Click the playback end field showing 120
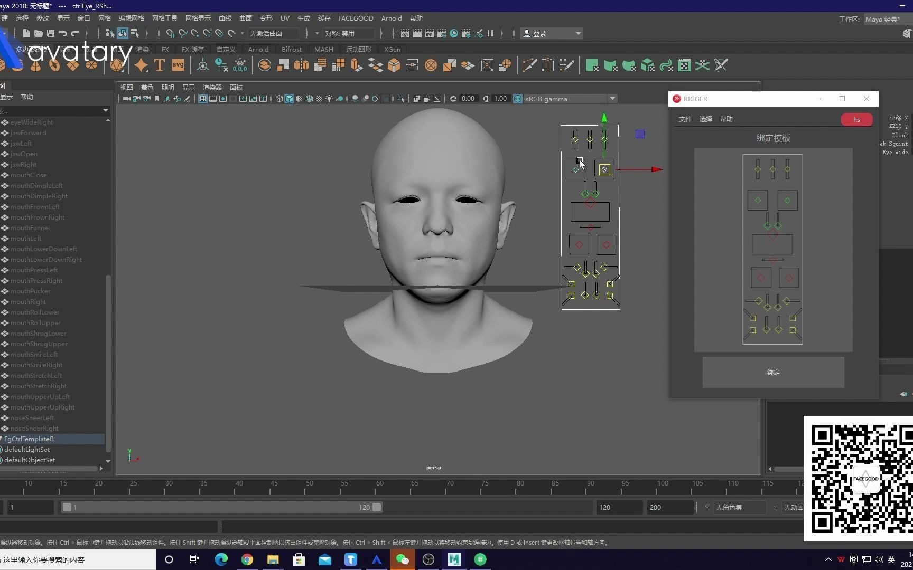Image resolution: width=913 pixels, height=570 pixels. tap(619, 507)
